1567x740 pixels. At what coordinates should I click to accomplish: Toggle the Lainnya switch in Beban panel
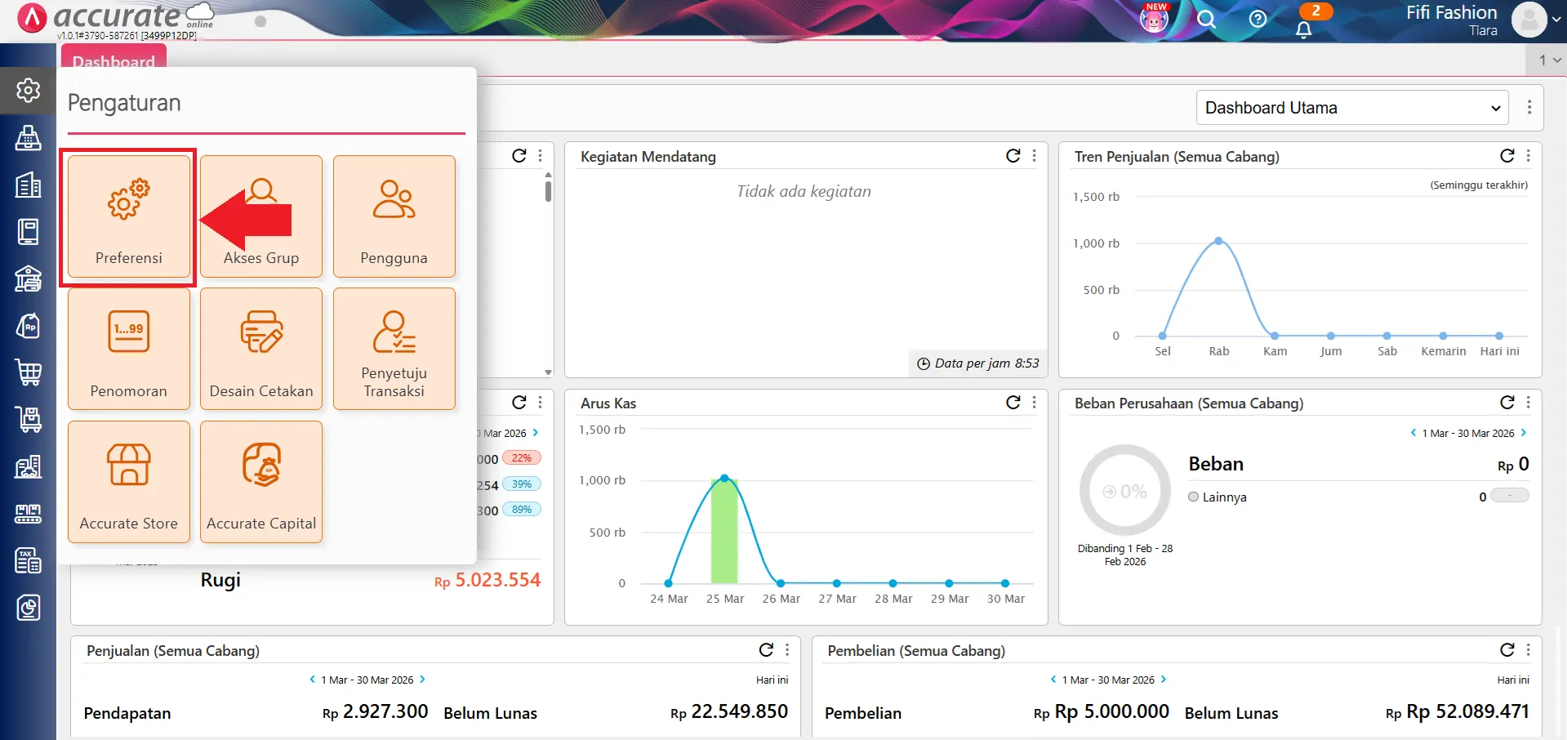coord(1509,496)
